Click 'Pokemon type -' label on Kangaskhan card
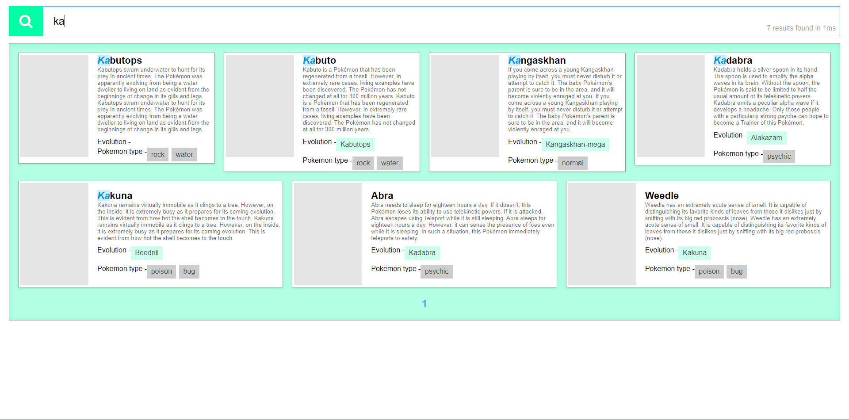849x420 pixels. (x=533, y=160)
